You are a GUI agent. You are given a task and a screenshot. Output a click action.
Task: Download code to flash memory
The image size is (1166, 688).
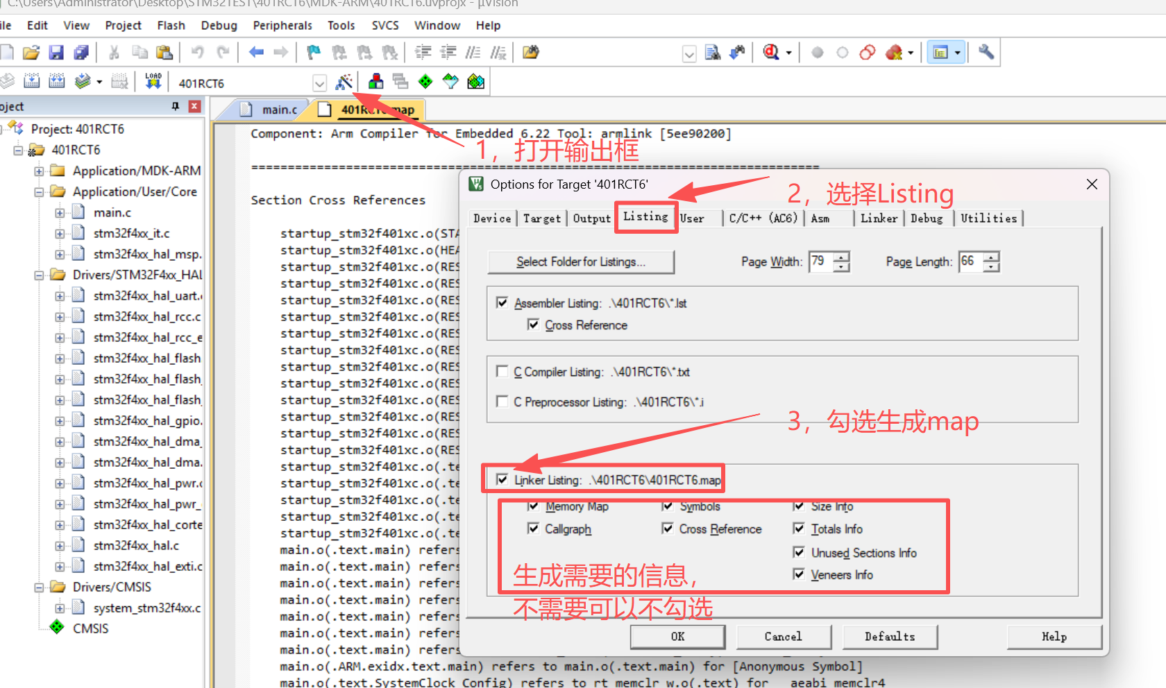click(153, 82)
